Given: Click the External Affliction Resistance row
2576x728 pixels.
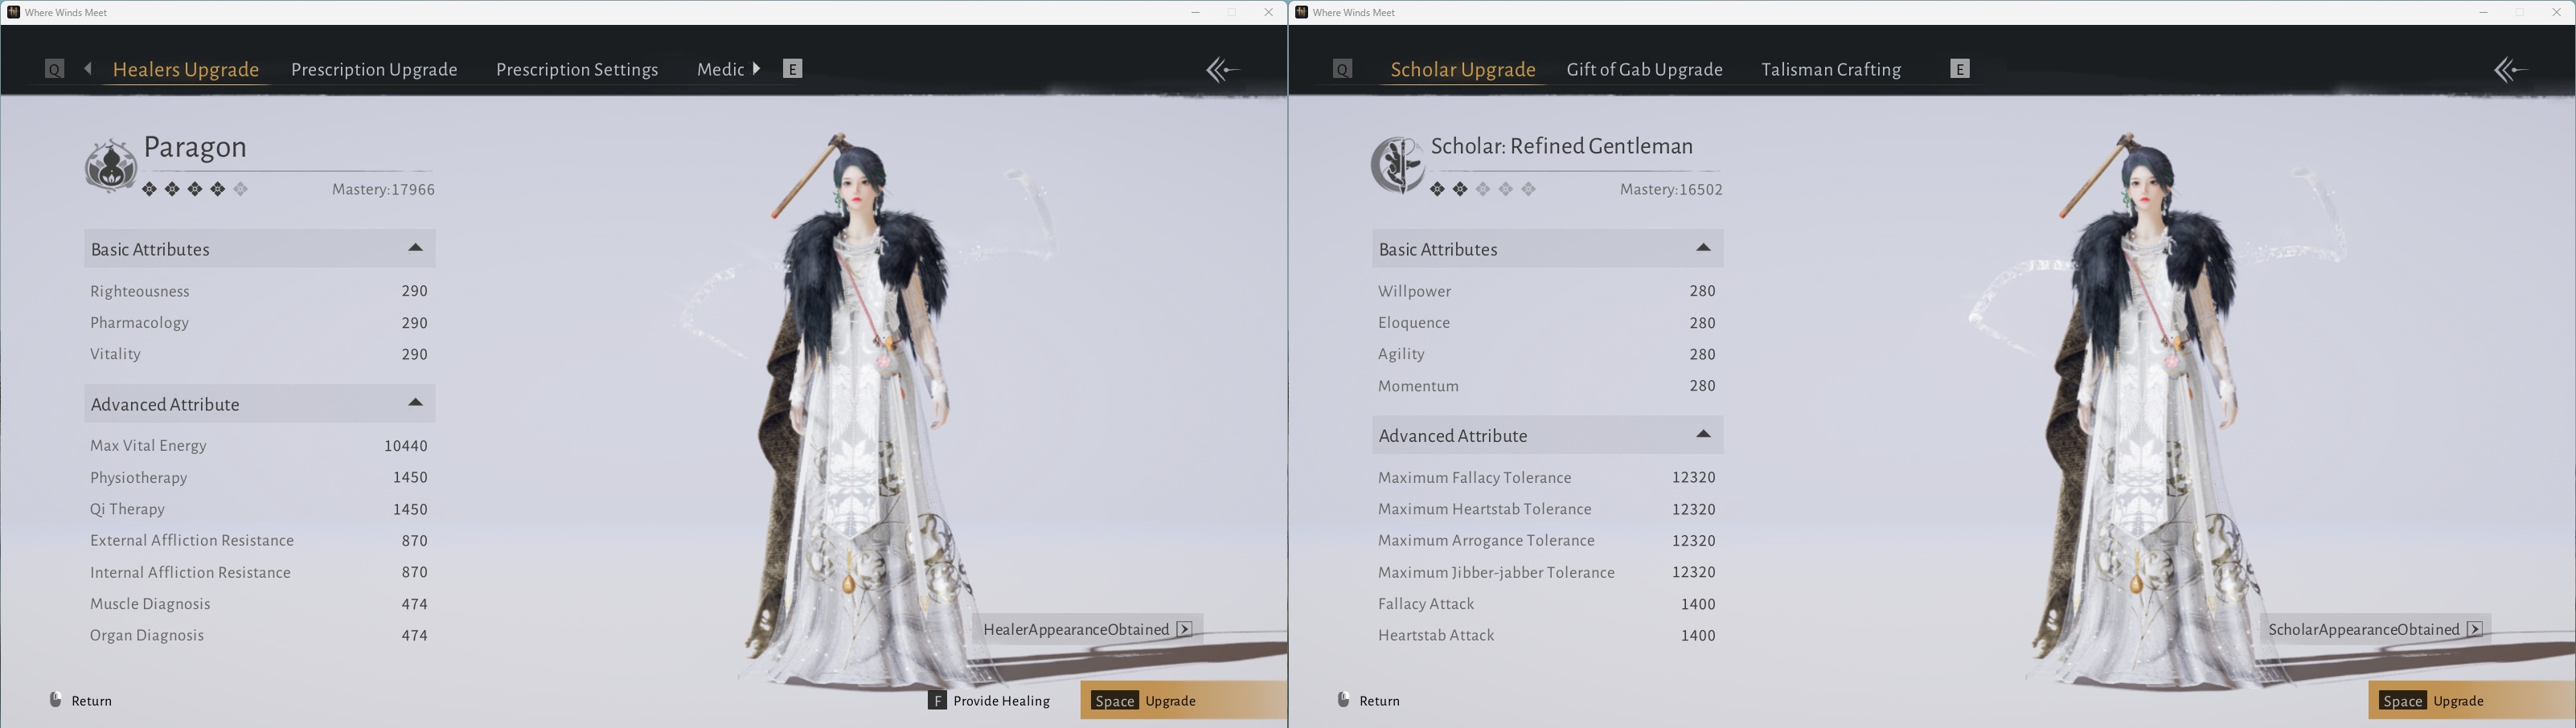Looking at the screenshot, I should (259, 540).
